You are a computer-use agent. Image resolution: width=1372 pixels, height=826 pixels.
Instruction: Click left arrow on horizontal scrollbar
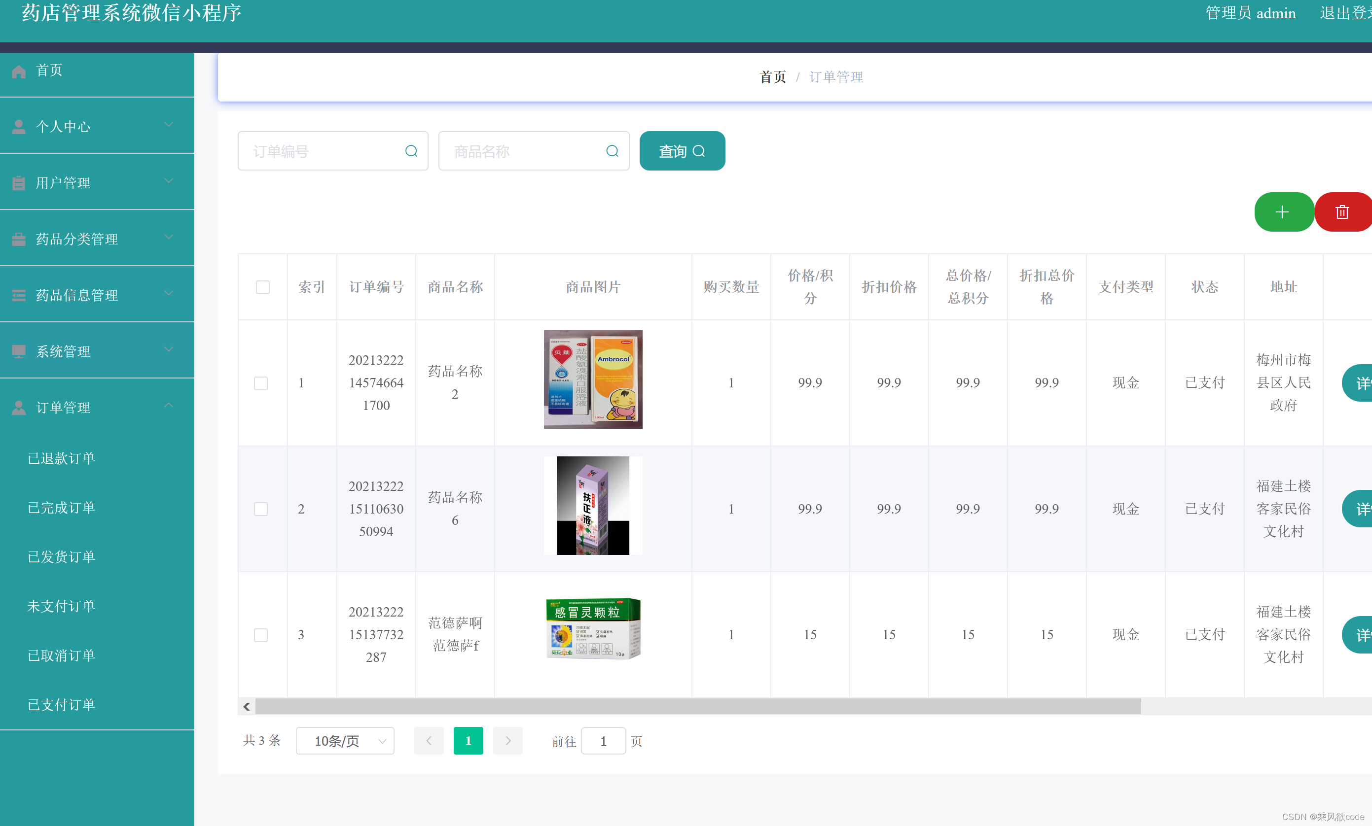(x=247, y=706)
